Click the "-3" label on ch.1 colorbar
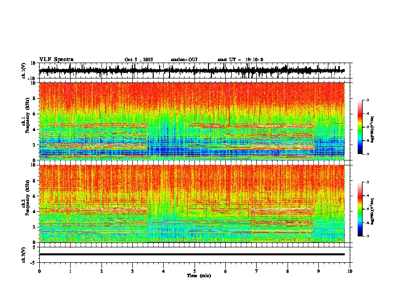Image resolution: width=394 pixels, height=304 pixels. tap(367, 100)
